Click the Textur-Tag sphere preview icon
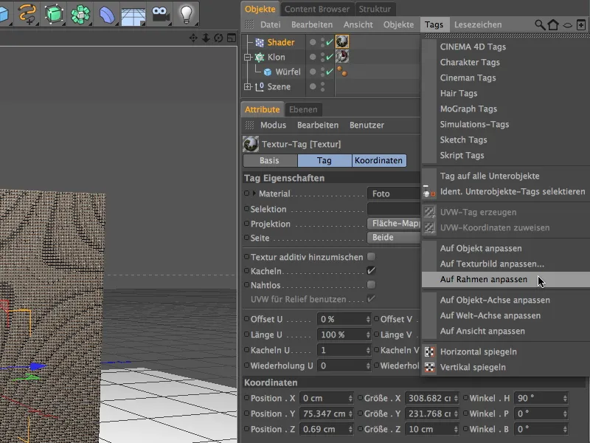Screen dimensions: 590x443 click(x=251, y=144)
